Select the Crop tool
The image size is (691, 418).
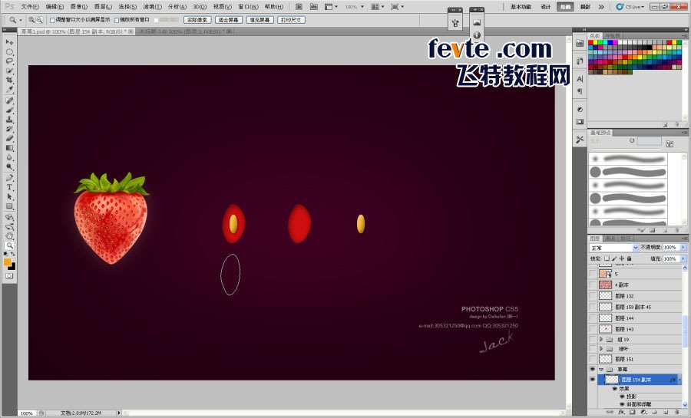click(9, 80)
